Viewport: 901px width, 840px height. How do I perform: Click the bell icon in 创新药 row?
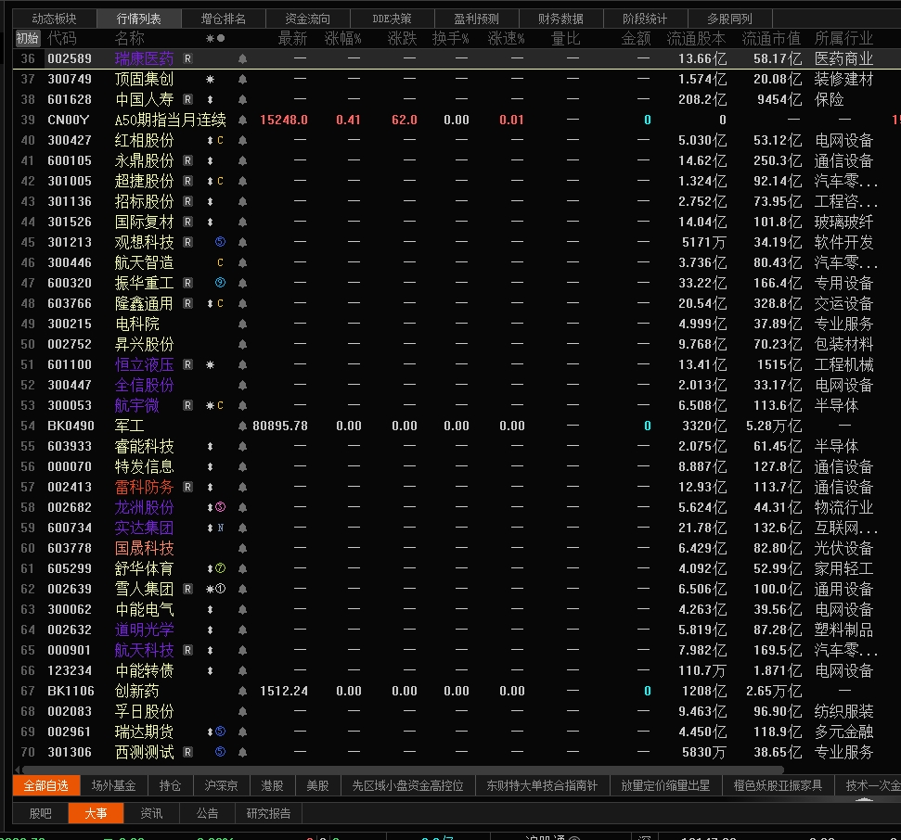(x=242, y=692)
